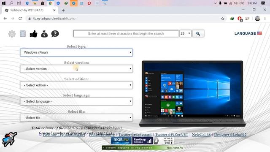The height and width of the screenshot is (152, 270).
Task: Open the NeleGal-38 link
Action: point(201,135)
